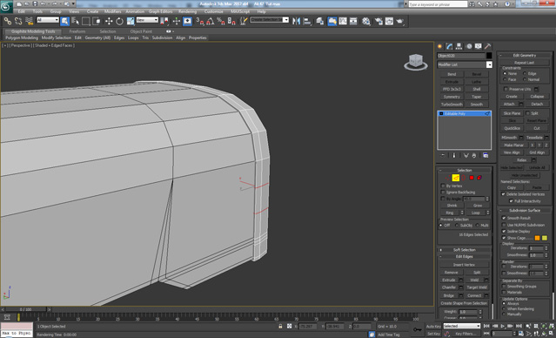
Task: Open the Select by Name tool
Action: pyautogui.click(x=75, y=21)
